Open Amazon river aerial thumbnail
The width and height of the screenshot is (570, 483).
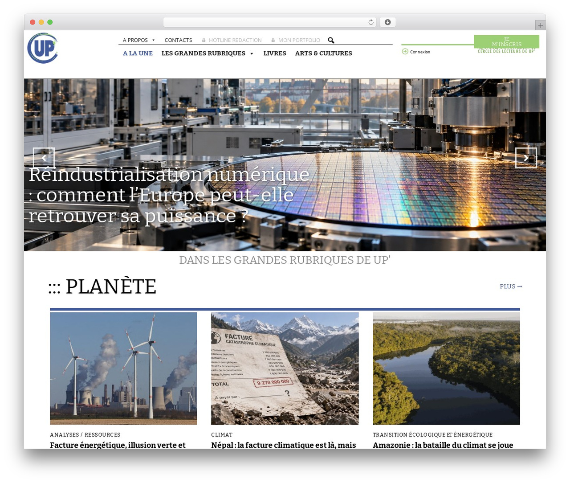(446, 368)
